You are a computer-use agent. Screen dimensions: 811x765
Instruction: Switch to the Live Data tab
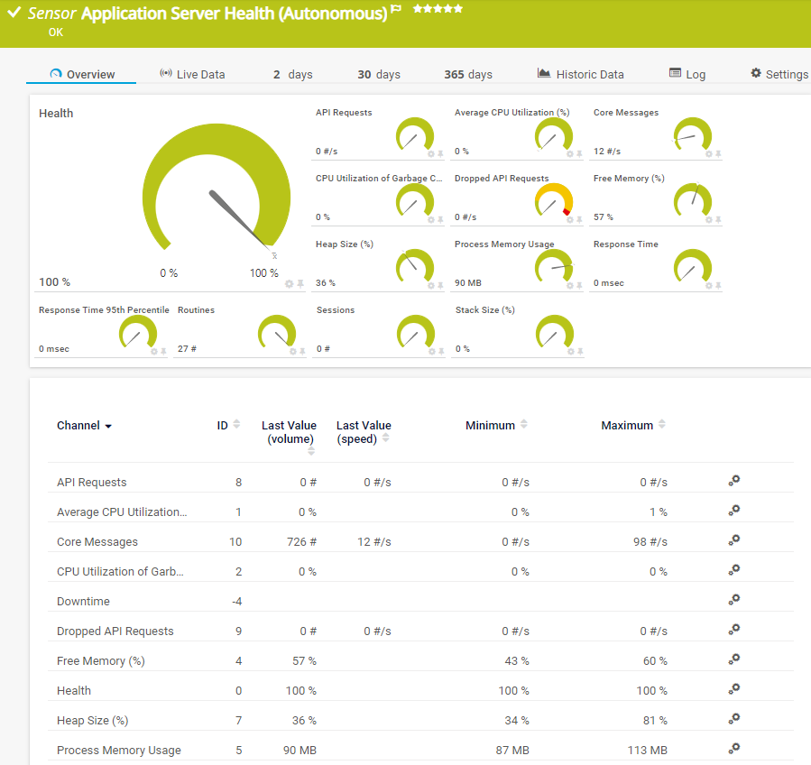[x=191, y=74]
